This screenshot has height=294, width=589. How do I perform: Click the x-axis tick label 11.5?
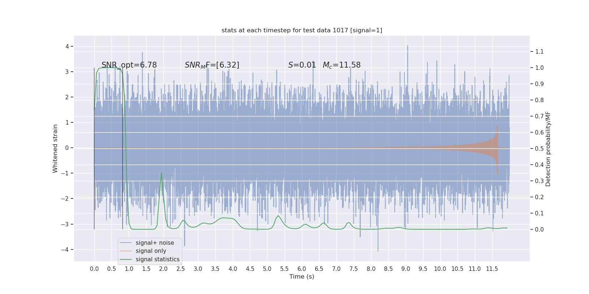pyautogui.click(x=492, y=269)
